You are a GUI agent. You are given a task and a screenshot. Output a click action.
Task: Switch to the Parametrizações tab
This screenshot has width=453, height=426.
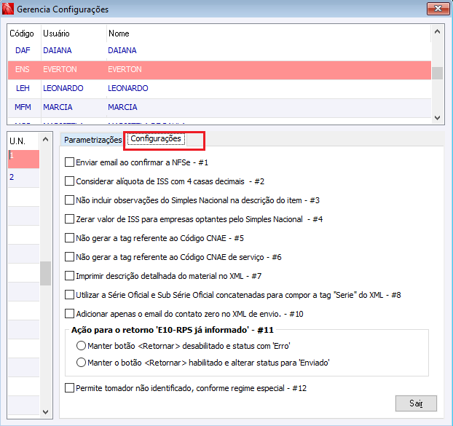click(x=92, y=140)
